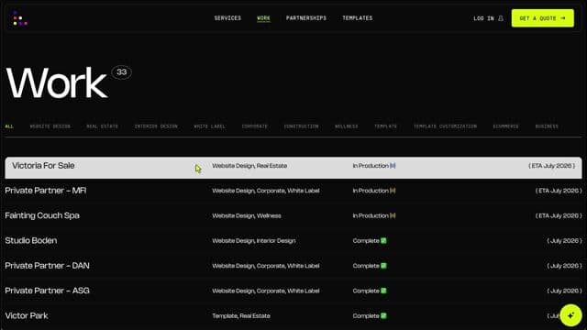Open the Victor Park project
This screenshot has height=330, width=587.
[27, 315]
